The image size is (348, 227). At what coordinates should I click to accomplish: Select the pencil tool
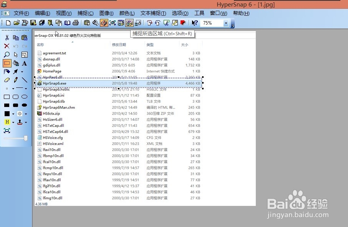pyautogui.click(x=16, y=80)
